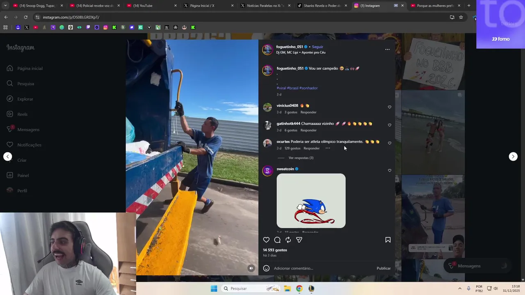Switch to the Shanks Revela o Poder tab

[322, 6]
